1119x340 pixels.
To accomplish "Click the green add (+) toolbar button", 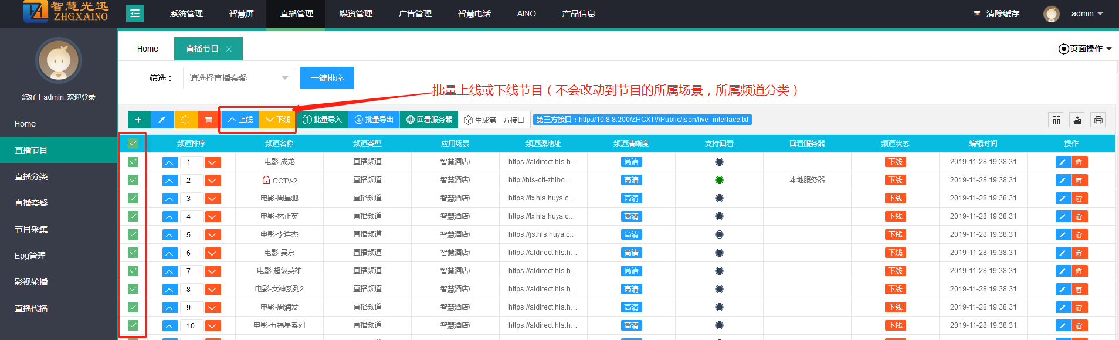I will pos(138,120).
